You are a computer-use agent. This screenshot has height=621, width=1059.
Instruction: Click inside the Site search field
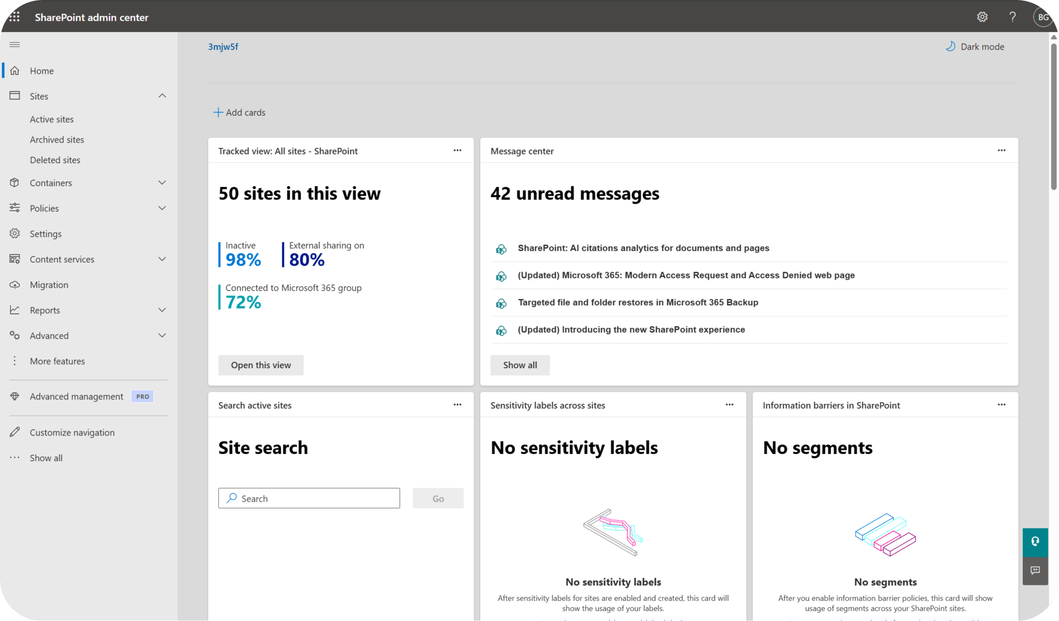tap(309, 498)
